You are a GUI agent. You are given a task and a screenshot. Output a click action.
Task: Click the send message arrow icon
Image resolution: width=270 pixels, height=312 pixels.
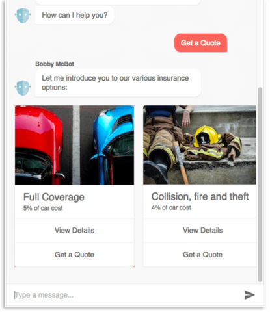(249, 295)
